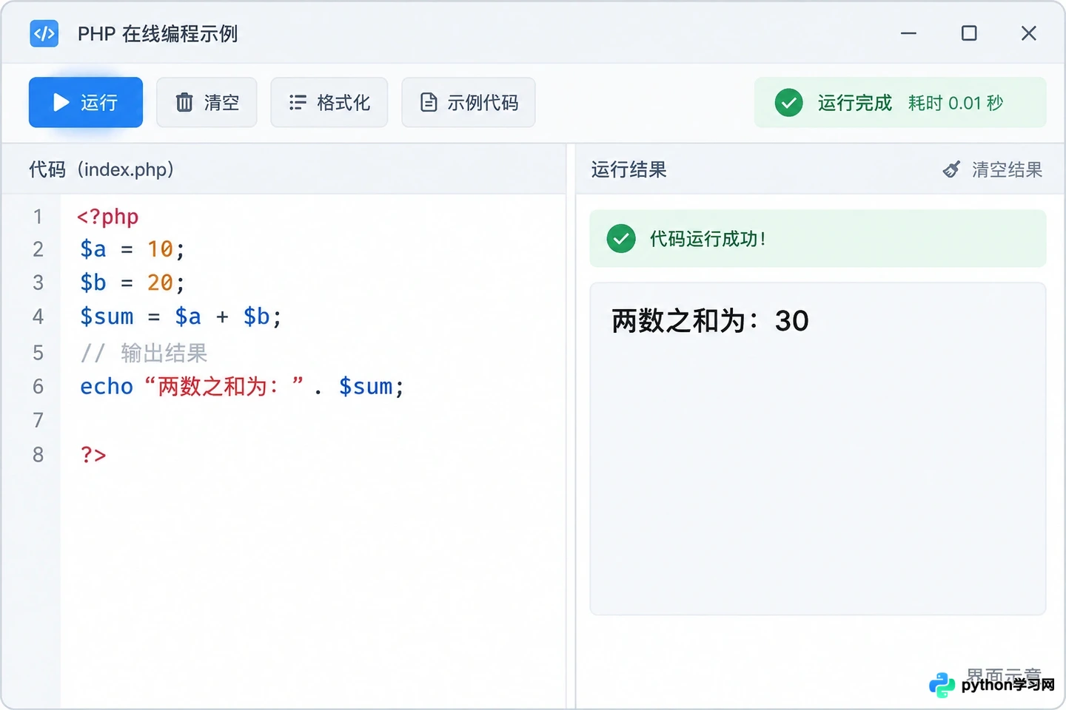Click line number 1 in gutter
The width and height of the screenshot is (1066, 710).
click(38, 217)
